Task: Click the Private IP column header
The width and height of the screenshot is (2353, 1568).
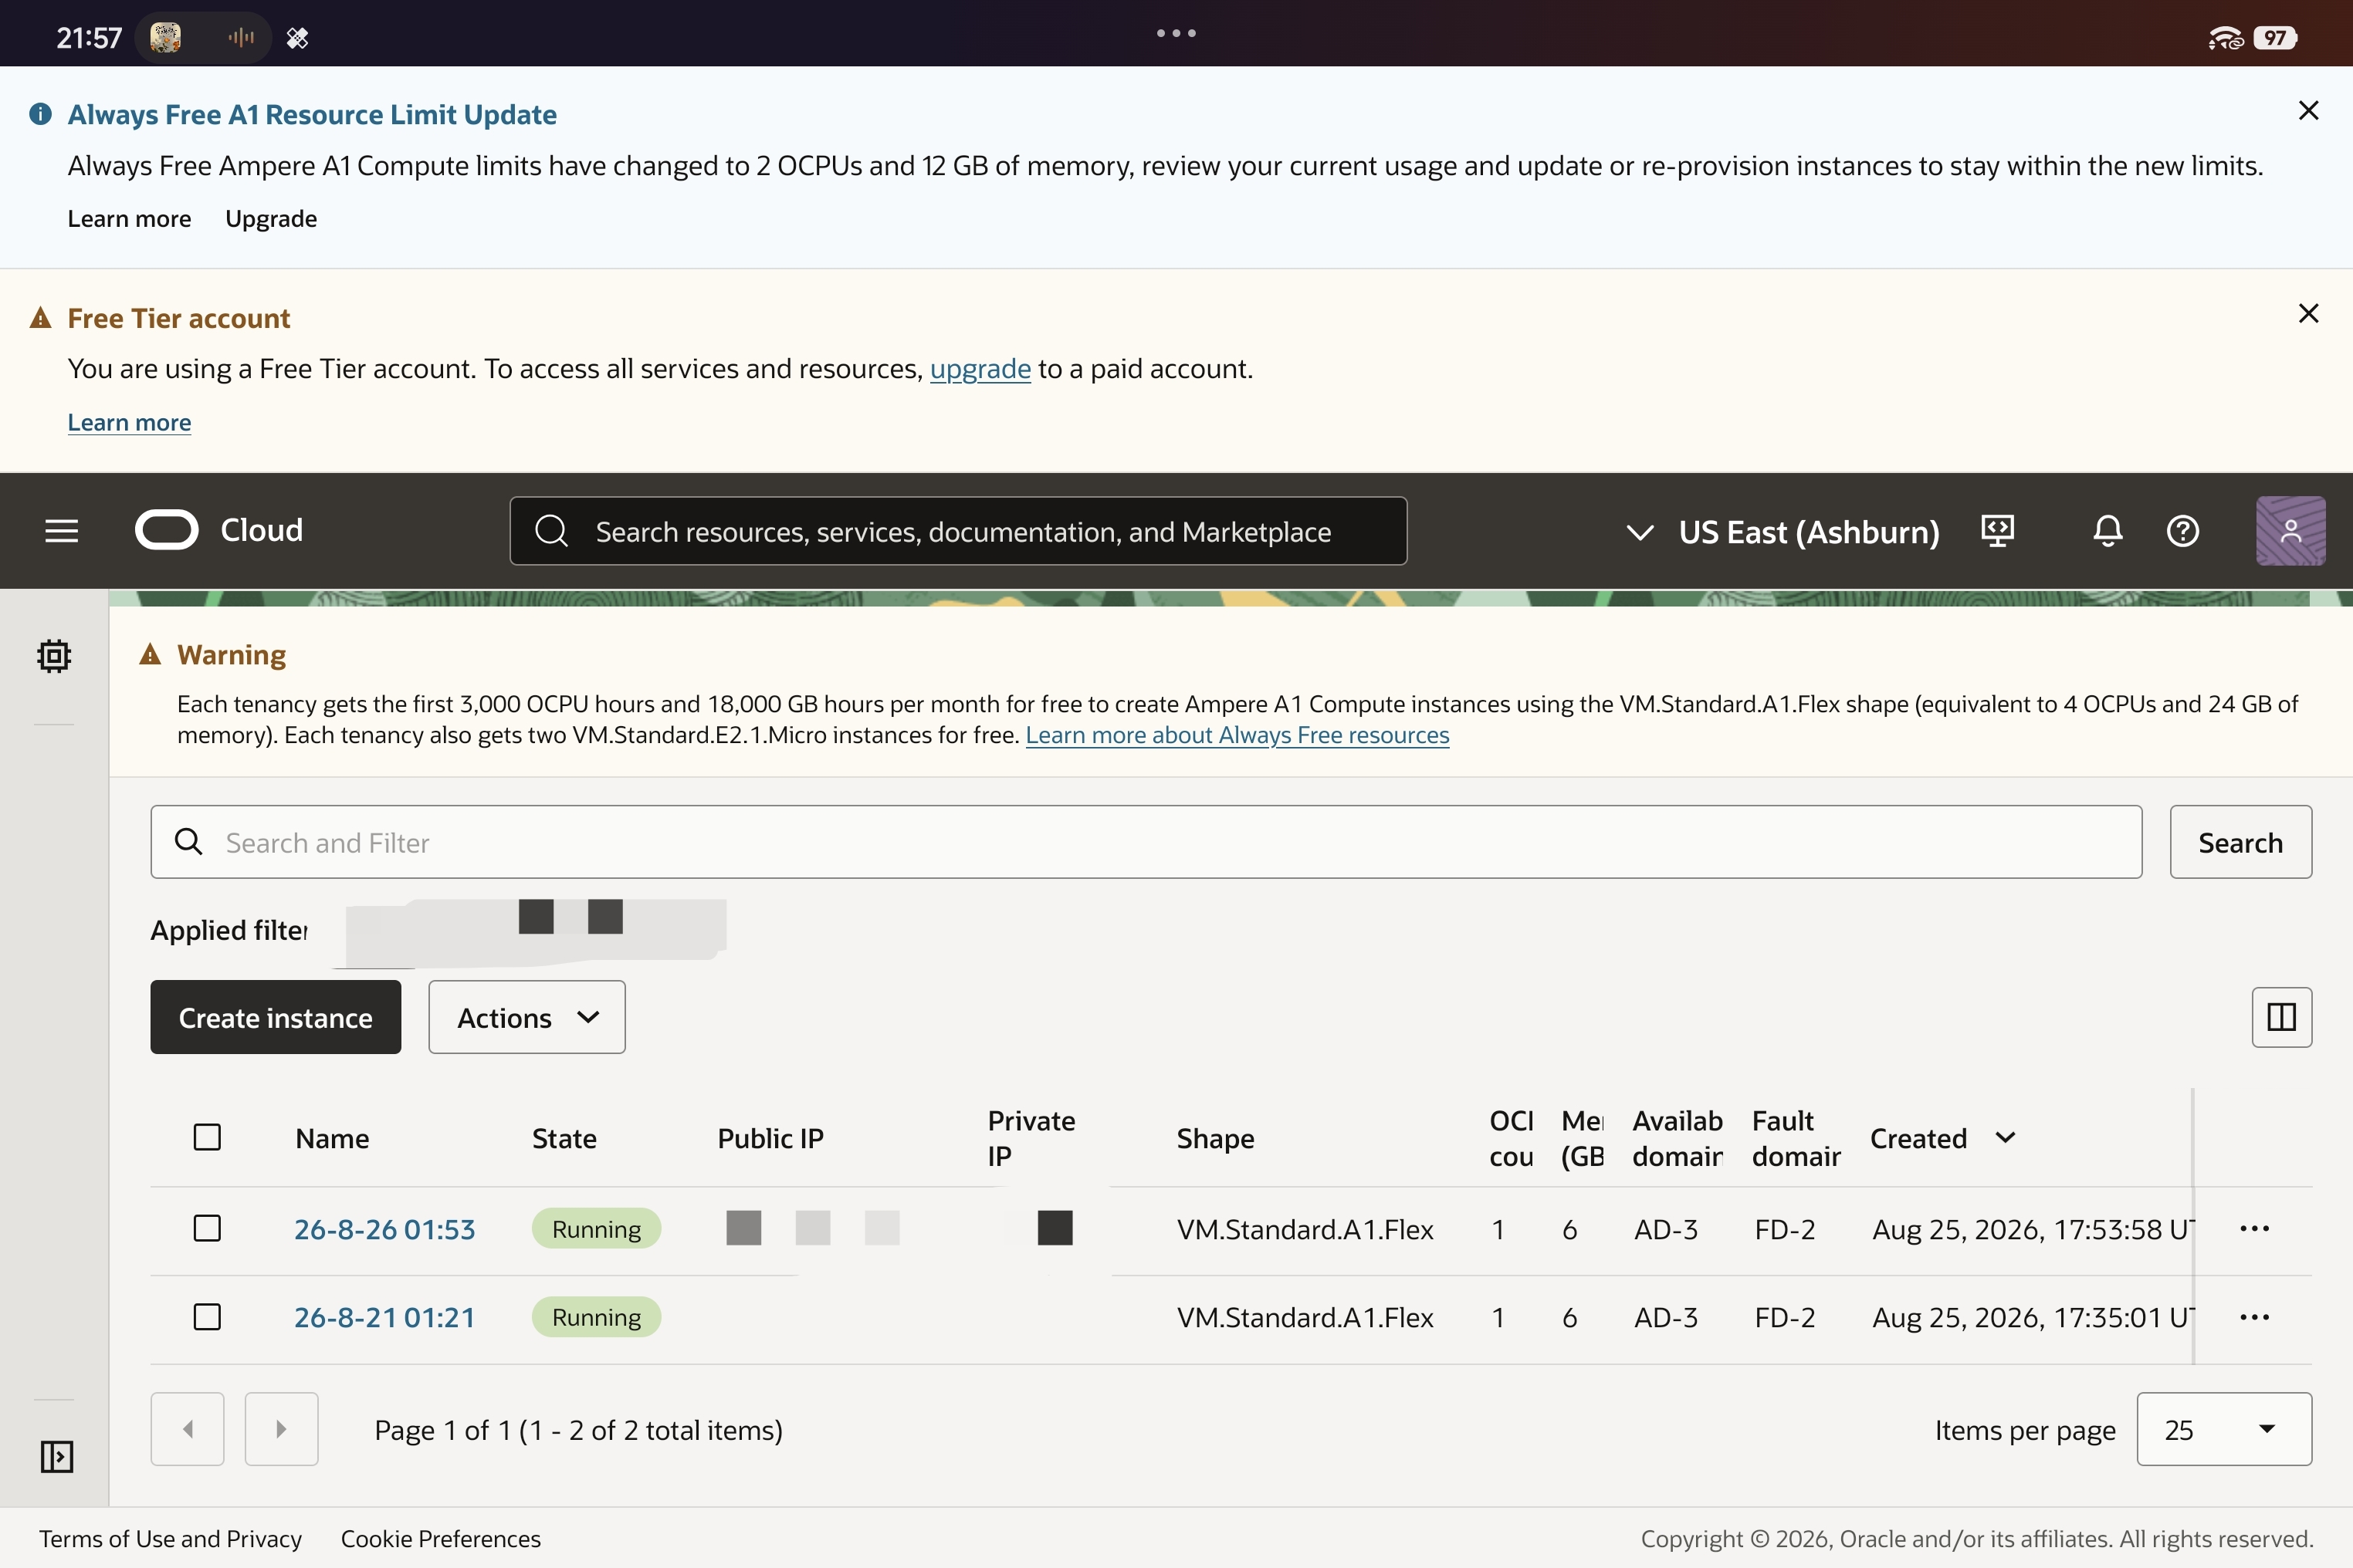Action: tap(1031, 1138)
